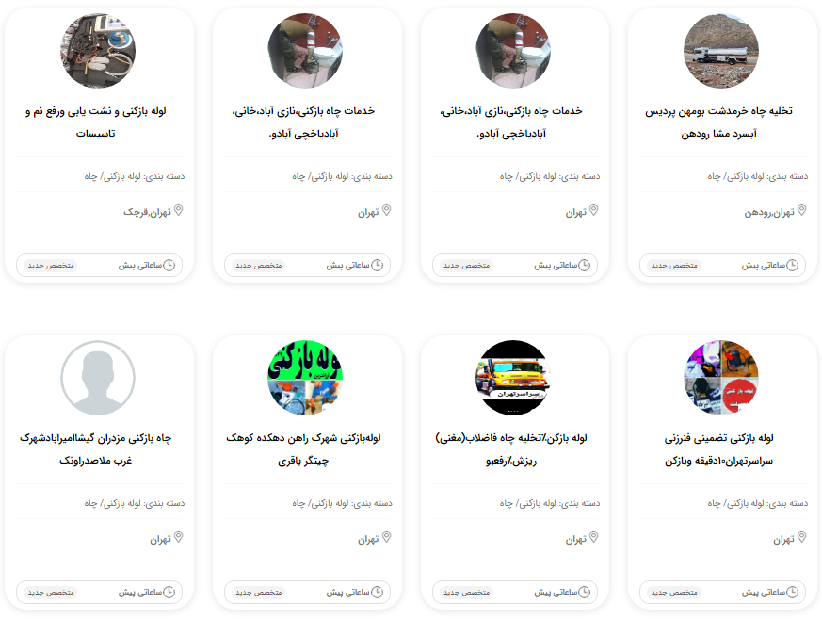Click متخصص جدید badge on چیتگر باقری card
Screen dimensions: 822x619
[258, 593]
